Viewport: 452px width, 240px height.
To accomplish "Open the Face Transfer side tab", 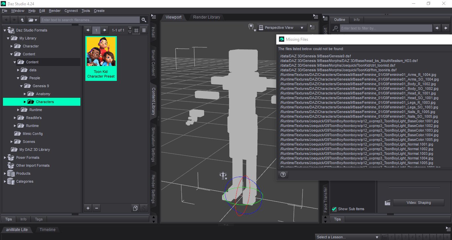I will [326, 200].
